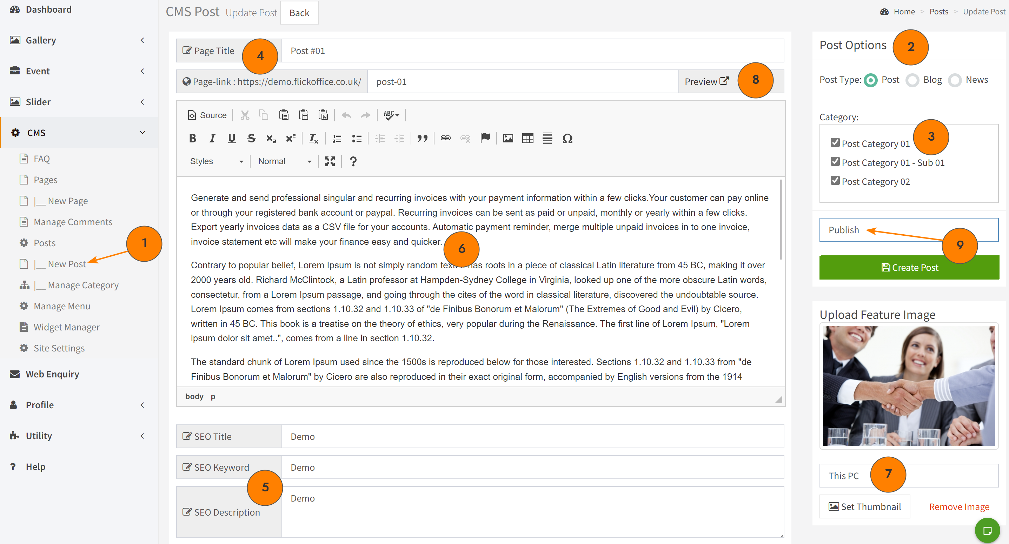Insert special character Omega icon
1009x544 pixels.
(567, 138)
